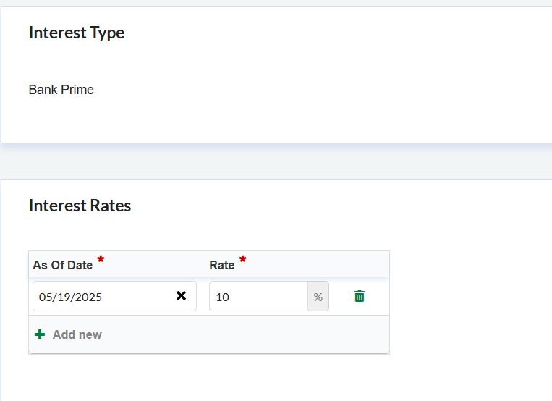The height and width of the screenshot is (401, 552).
Task: Focus the Rate input containing 10
Action: click(x=258, y=296)
